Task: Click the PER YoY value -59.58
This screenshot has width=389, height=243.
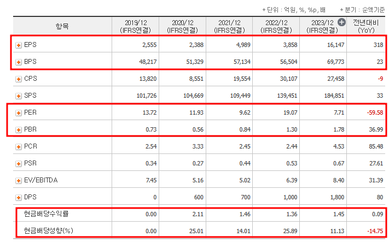Action: tap(375, 112)
